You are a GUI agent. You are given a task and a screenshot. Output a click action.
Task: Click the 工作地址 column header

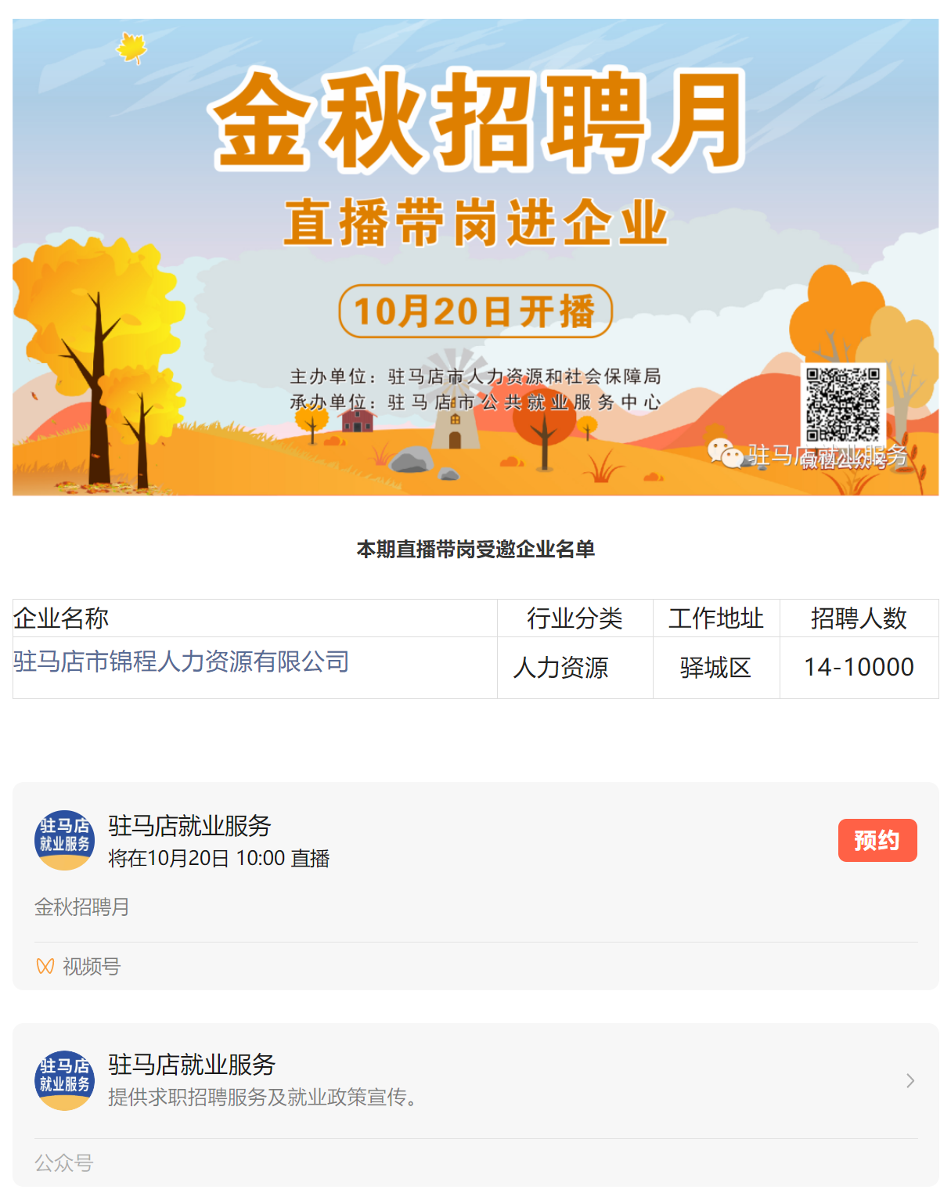coord(716,618)
